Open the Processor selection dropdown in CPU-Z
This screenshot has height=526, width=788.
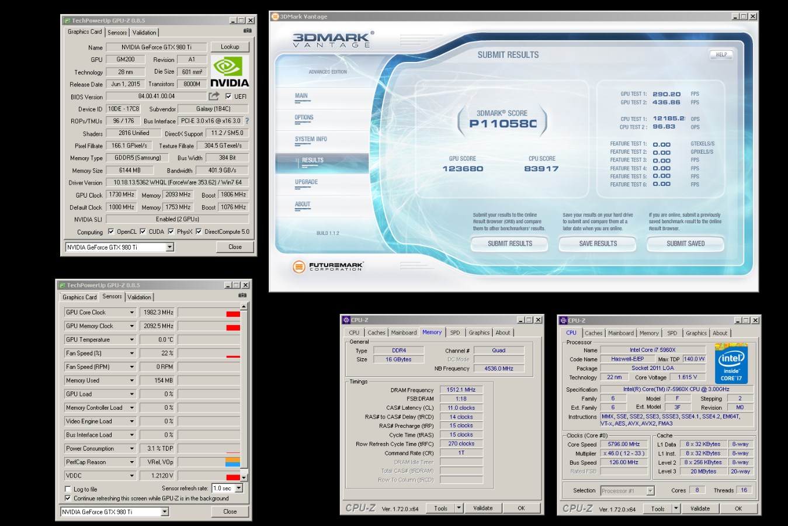click(650, 491)
